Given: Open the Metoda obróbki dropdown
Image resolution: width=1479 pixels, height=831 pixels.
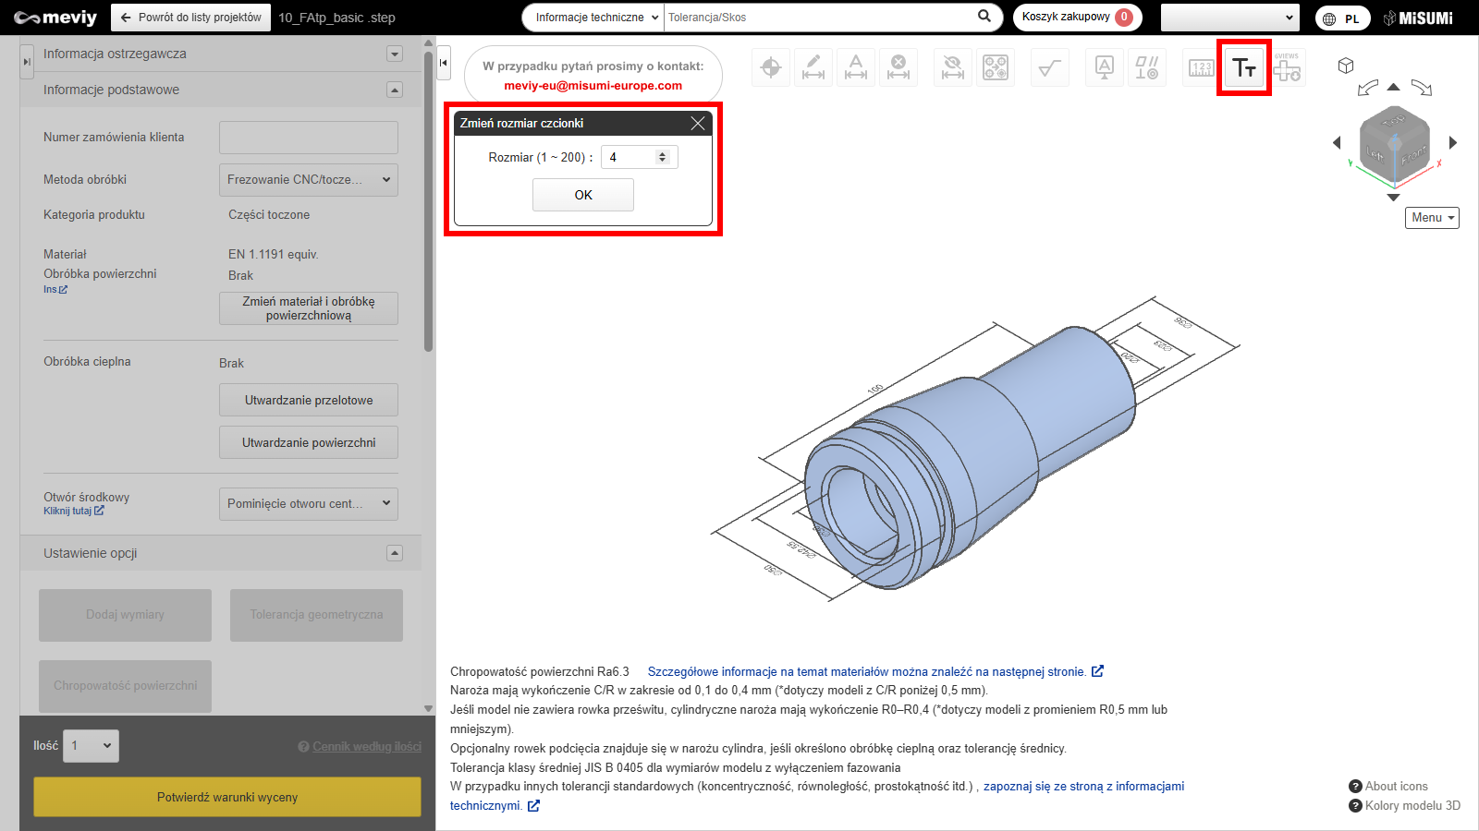Looking at the screenshot, I should click(308, 180).
